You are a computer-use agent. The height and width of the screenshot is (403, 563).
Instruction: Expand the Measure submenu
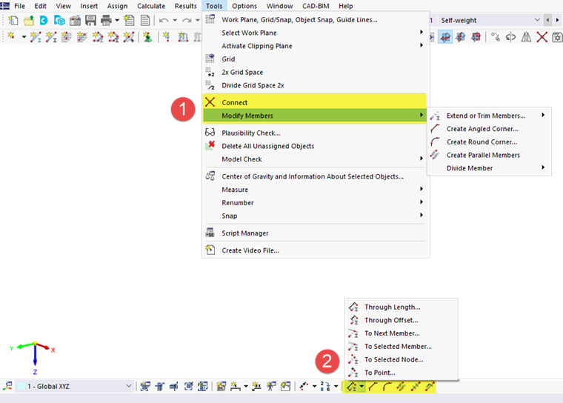coord(316,190)
